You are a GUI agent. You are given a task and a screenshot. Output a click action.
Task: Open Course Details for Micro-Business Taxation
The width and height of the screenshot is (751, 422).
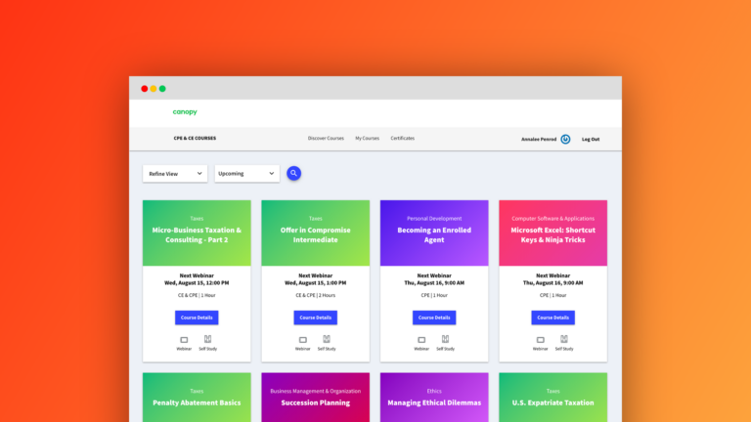coord(197,317)
